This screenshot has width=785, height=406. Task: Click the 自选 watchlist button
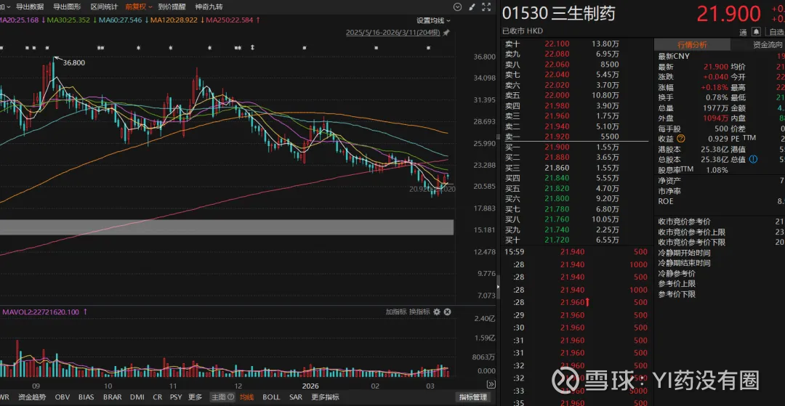pos(775,32)
